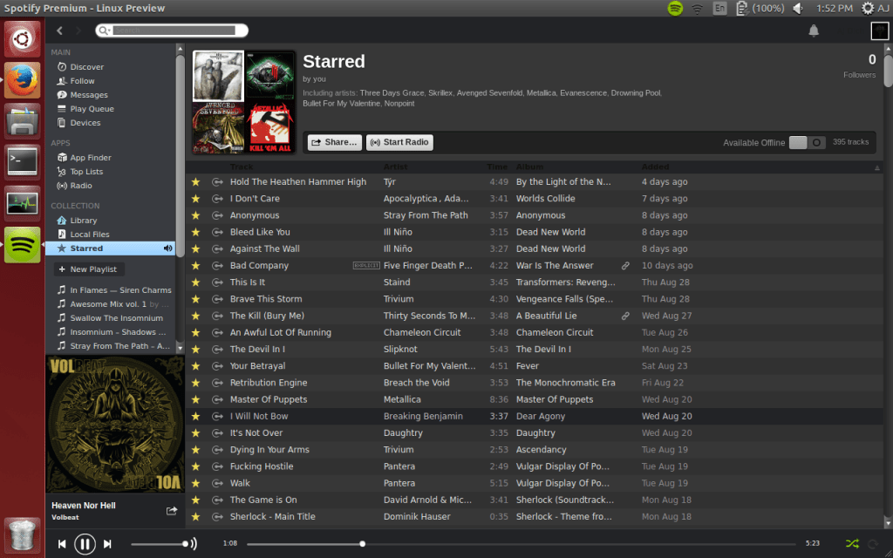Click the Start Radio button

(x=399, y=142)
